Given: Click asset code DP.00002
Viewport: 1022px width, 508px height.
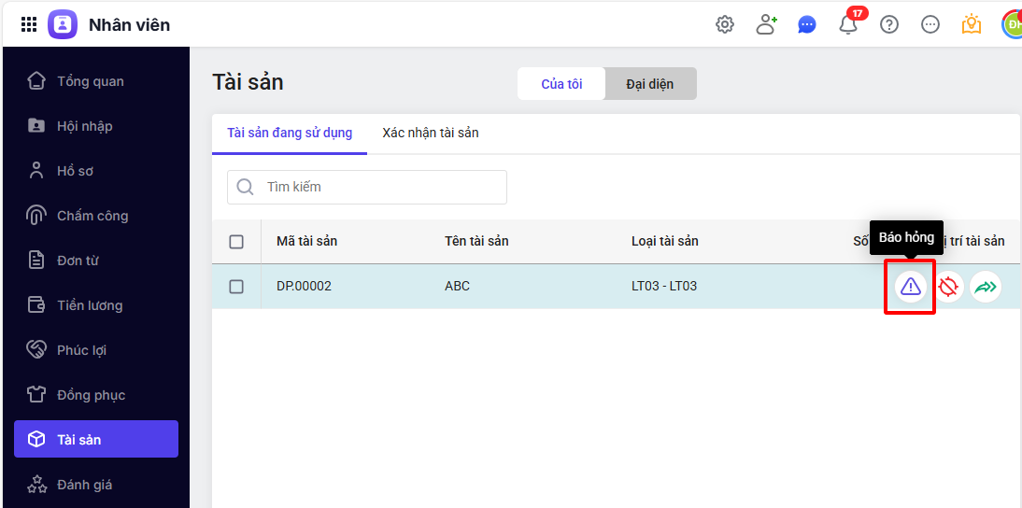Looking at the screenshot, I should click(305, 286).
